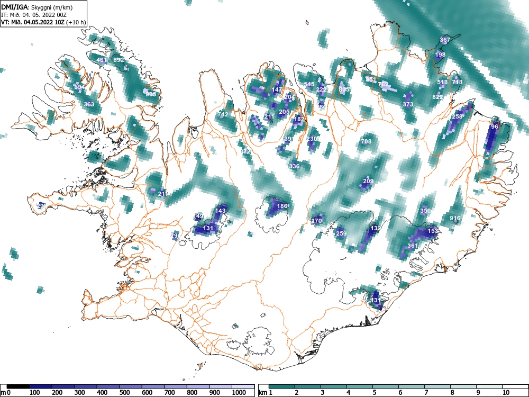Click the visibility value '554' in the Westfjords

point(80,87)
